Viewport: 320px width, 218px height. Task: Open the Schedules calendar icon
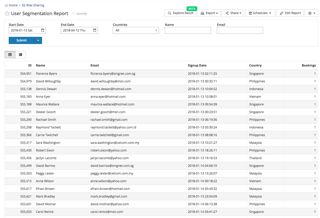click(250, 13)
